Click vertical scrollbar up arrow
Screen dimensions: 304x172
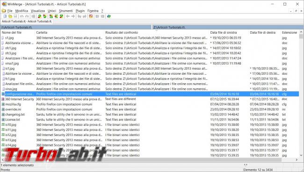point(301,32)
